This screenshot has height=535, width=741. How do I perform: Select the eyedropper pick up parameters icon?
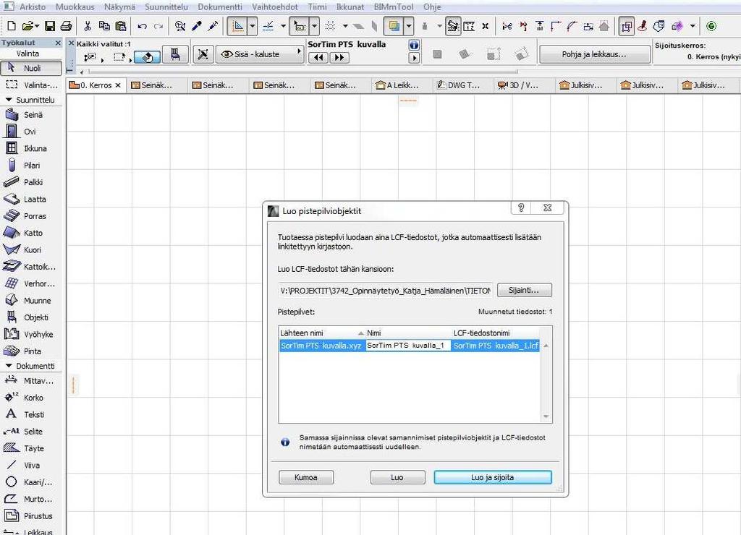197,26
